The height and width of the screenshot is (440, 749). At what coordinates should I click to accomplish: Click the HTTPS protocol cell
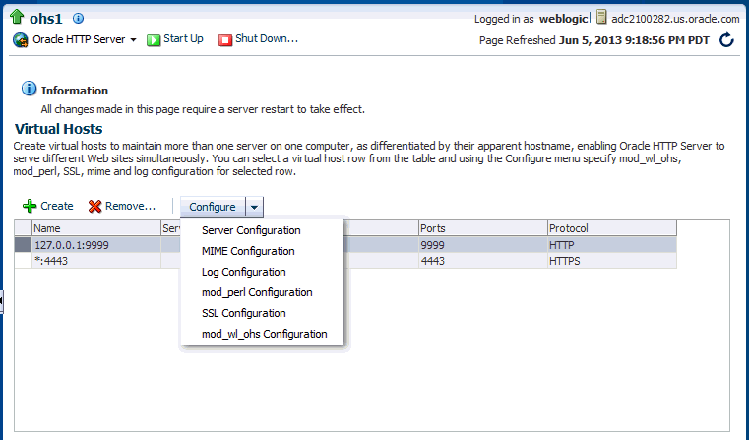[612, 261]
